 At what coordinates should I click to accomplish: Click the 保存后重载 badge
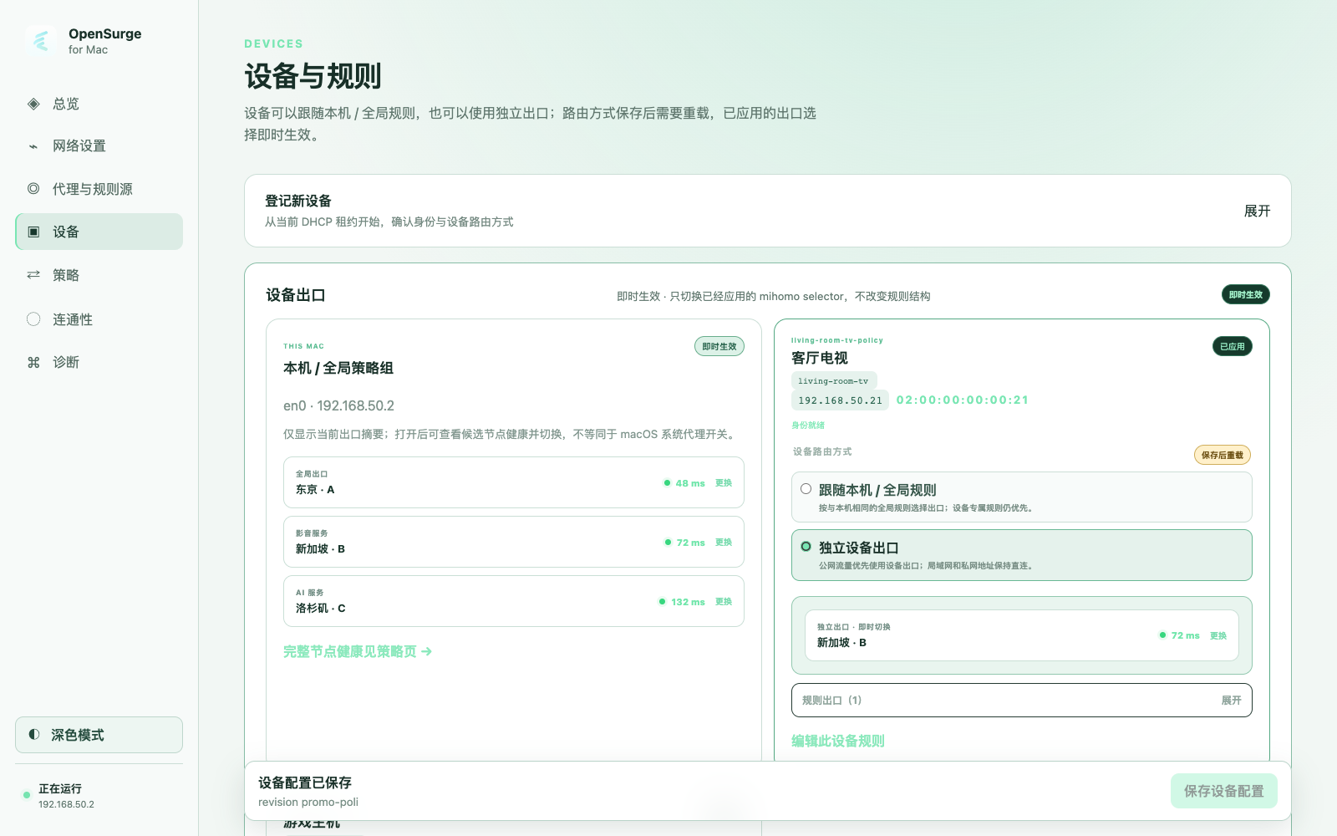pos(1222,455)
